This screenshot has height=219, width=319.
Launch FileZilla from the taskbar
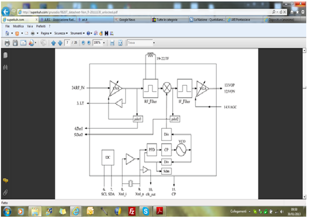click(x=132, y=211)
